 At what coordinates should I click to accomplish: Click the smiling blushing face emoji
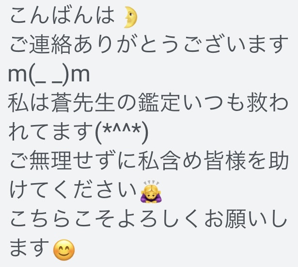pos(64,250)
